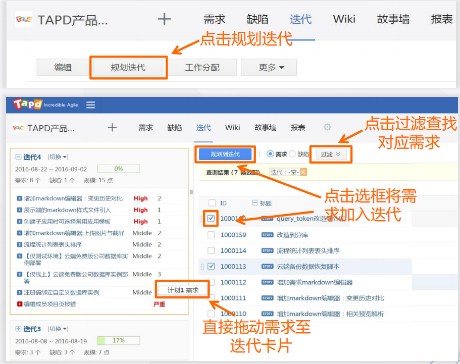This screenshot has width=460, height=364.
Task: Select the 需求 radio button
Action: [x=270, y=153]
